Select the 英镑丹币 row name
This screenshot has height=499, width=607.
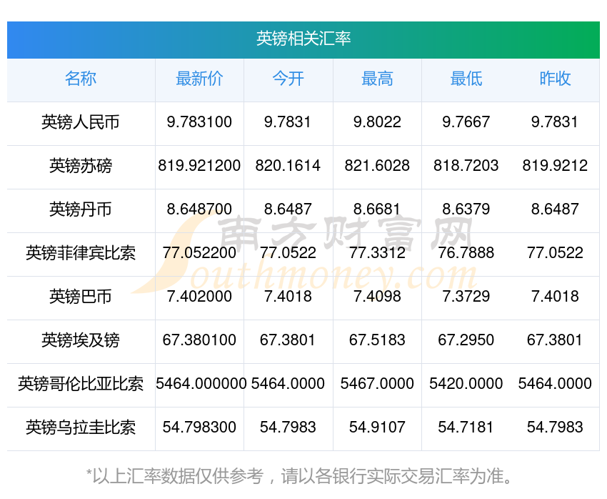[x=81, y=209]
